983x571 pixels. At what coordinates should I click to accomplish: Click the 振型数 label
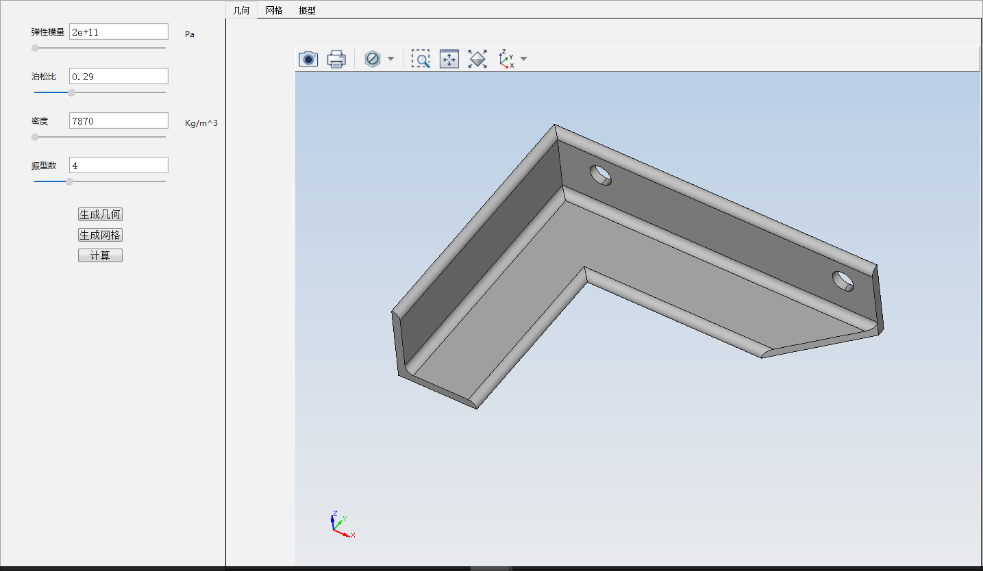pos(44,166)
